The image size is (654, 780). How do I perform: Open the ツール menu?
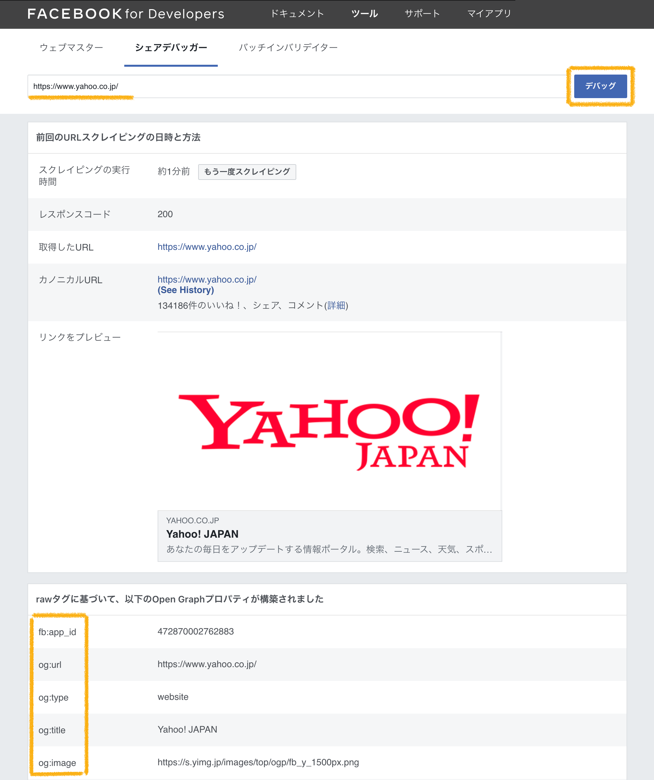tap(364, 14)
